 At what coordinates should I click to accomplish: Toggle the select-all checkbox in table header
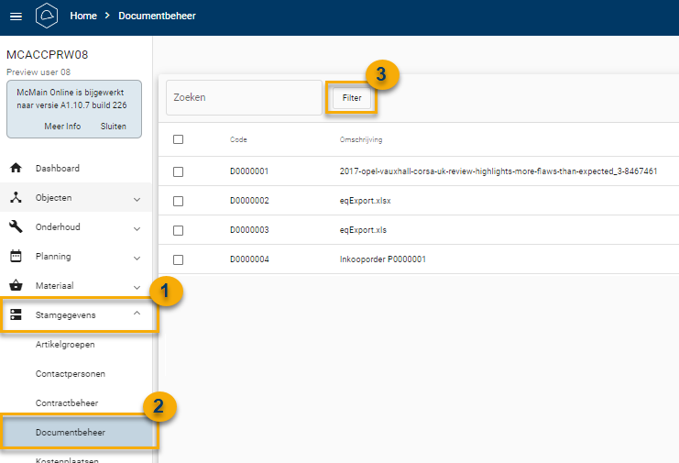179,139
